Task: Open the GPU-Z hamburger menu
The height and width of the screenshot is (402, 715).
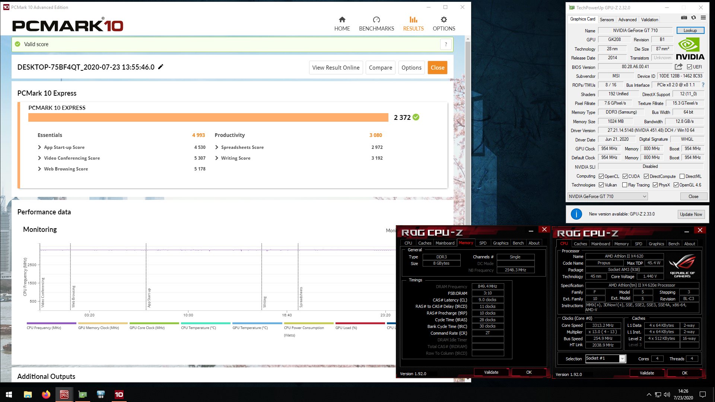Action: click(703, 18)
